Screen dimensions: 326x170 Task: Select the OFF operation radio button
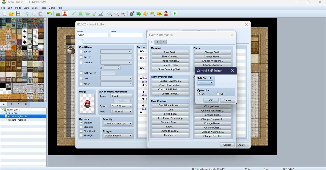click(218, 94)
